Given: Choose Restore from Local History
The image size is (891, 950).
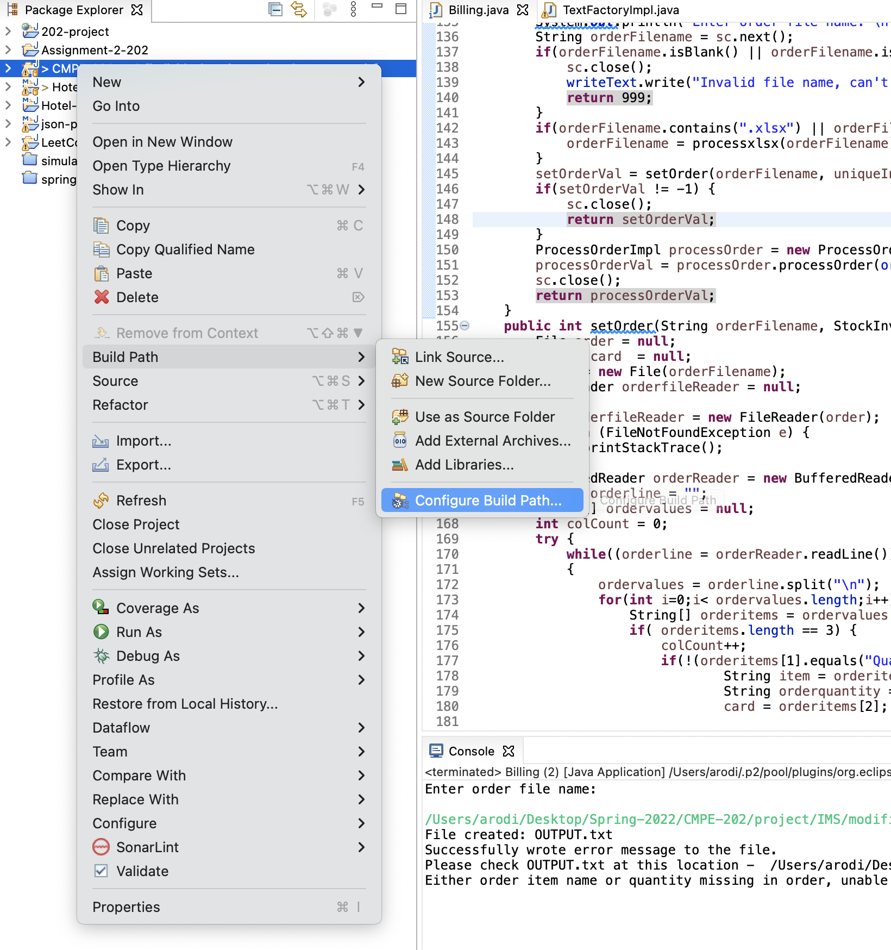Looking at the screenshot, I should click(x=229, y=704).
